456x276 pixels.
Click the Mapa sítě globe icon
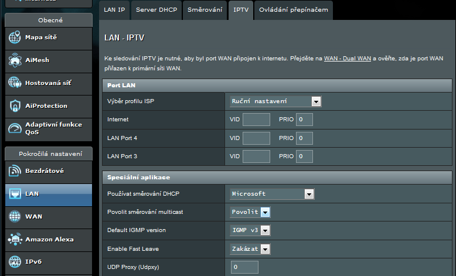click(x=15, y=38)
